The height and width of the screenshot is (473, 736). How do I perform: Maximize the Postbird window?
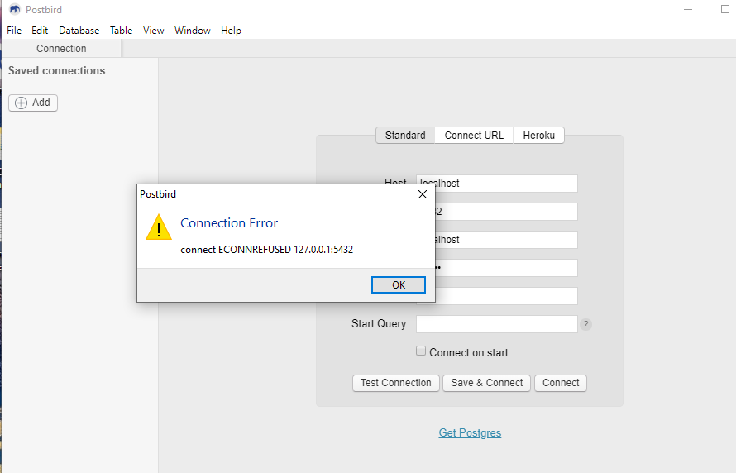point(724,9)
